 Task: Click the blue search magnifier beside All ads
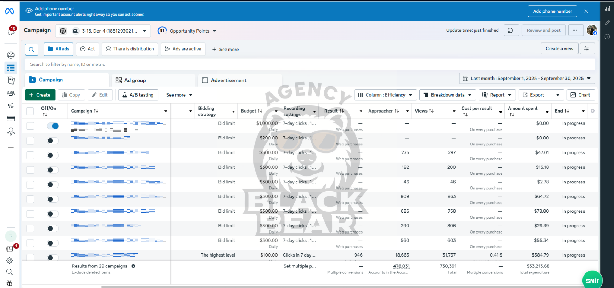(32, 50)
